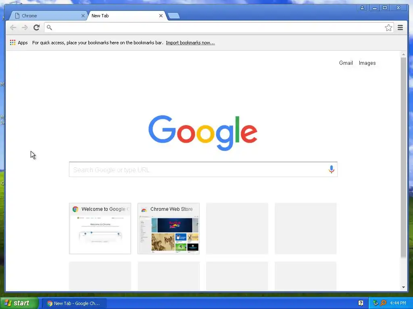
Task: Click the vertical scrollbar thumb
Action: [x=403, y=158]
